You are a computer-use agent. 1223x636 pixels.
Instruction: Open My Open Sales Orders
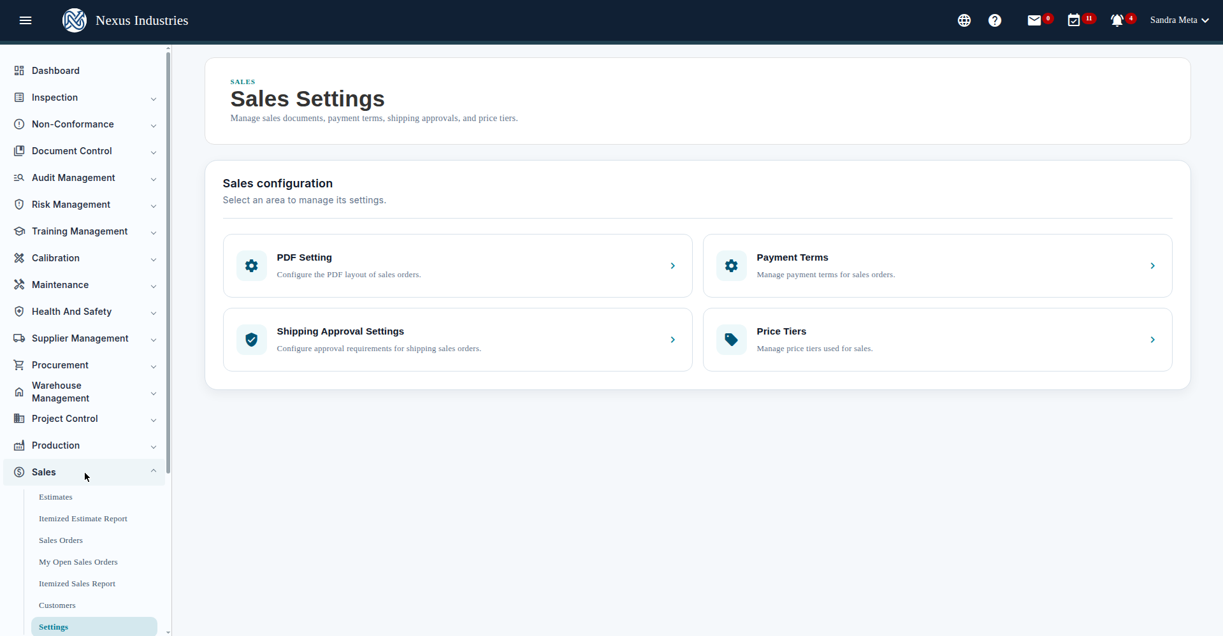pos(78,562)
